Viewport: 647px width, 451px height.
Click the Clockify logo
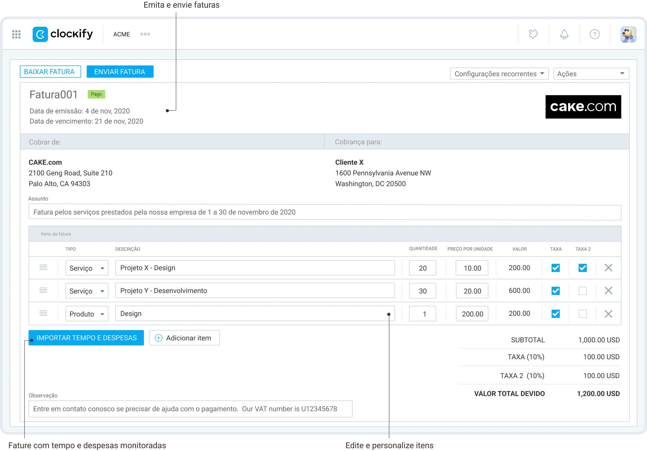pyautogui.click(x=63, y=34)
